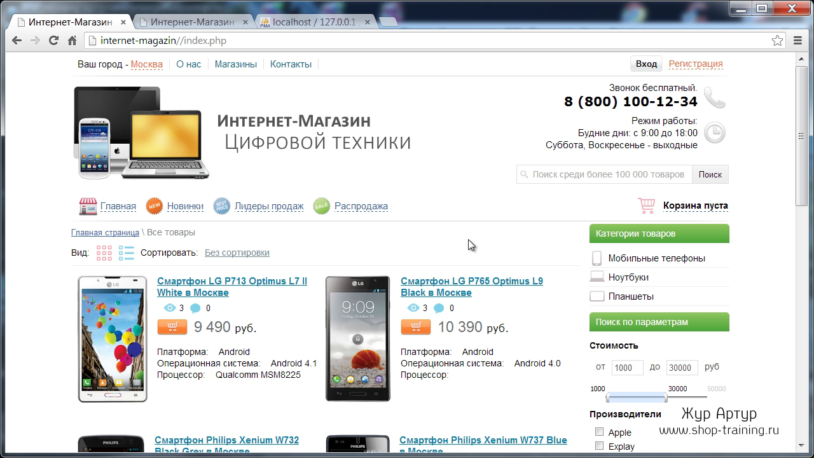The width and height of the screenshot is (814, 458).
Task: Click the phone handset icon near number
Action: tap(715, 97)
